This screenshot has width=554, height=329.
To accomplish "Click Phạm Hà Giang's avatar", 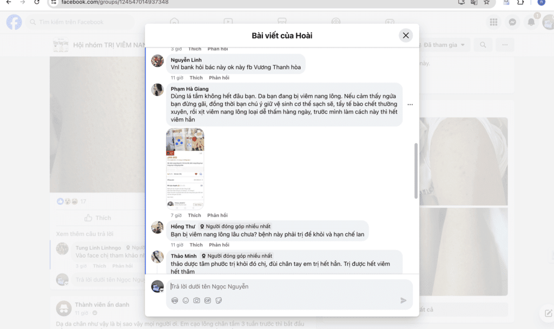I will point(157,90).
